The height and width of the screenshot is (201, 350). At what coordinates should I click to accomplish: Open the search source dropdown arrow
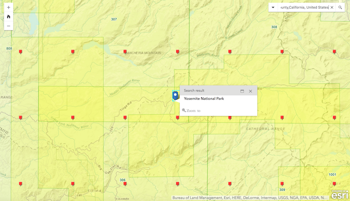(x=273, y=8)
